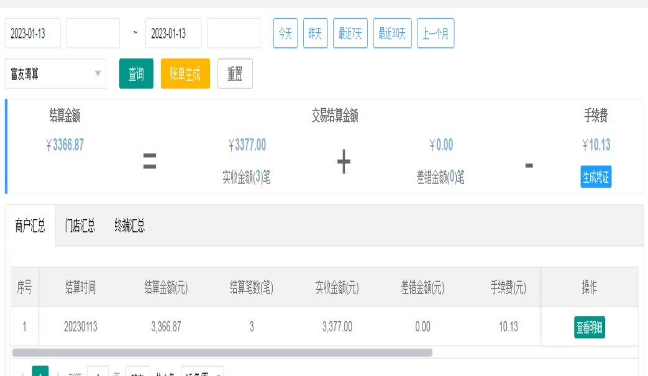Click the empty end time input box
648x376 pixels.
(234, 34)
